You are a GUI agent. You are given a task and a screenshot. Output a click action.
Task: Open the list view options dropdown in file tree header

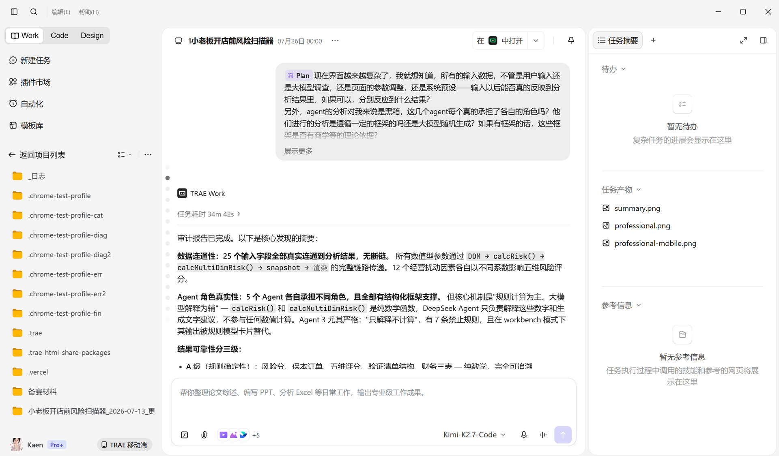(x=125, y=154)
